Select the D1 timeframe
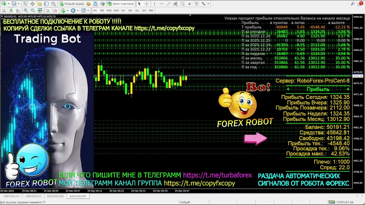Image resolution: width=365 pixels, height=205 pixels. pyautogui.click(x=137, y=11)
